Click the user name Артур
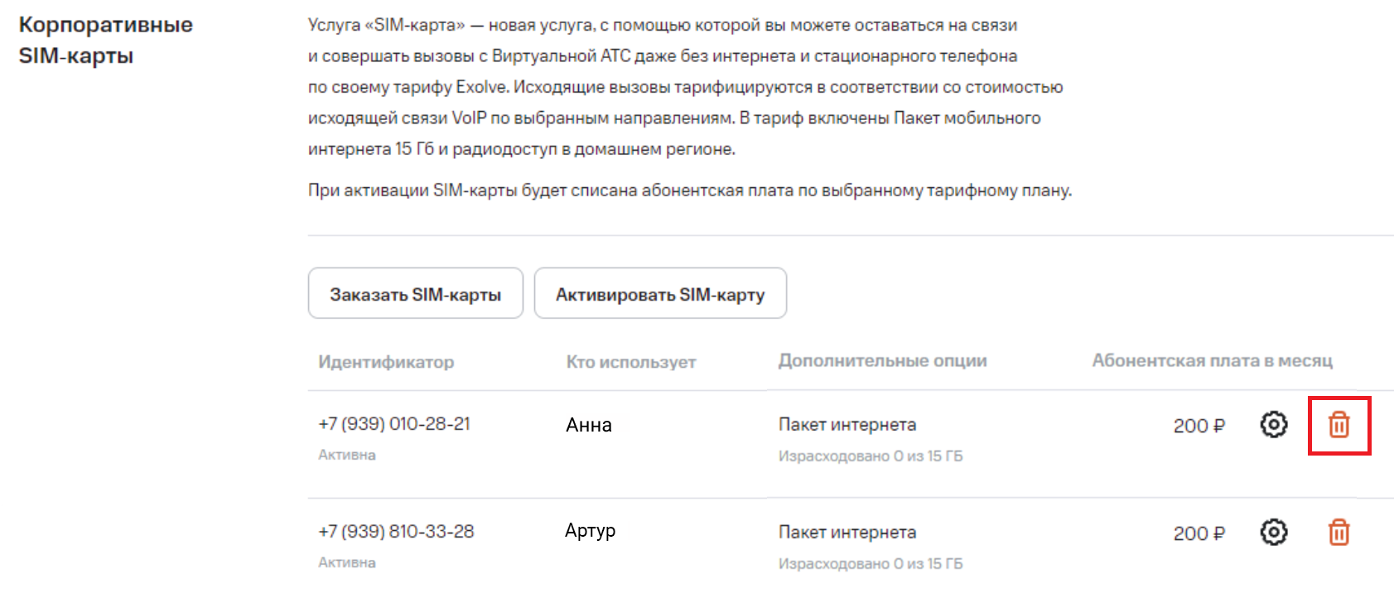 pos(590,531)
